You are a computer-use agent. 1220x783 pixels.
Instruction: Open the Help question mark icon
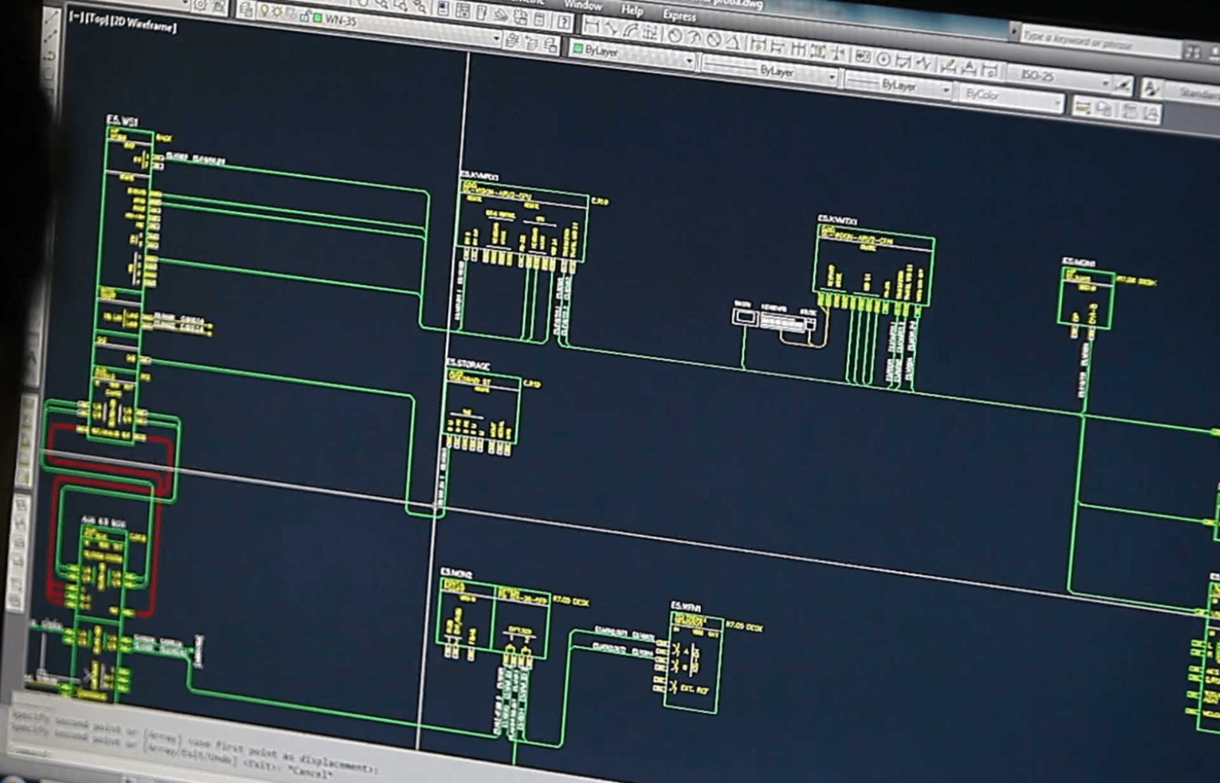pyautogui.click(x=564, y=22)
